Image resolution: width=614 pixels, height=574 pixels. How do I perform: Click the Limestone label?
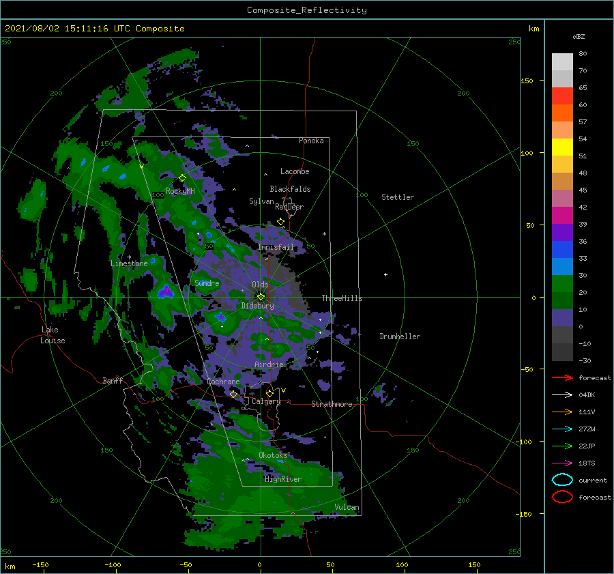pos(129,263)
